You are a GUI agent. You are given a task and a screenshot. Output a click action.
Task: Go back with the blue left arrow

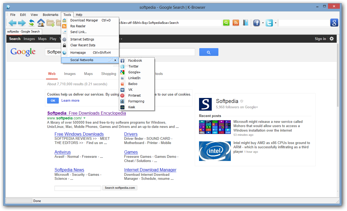[x=12, y=23]
